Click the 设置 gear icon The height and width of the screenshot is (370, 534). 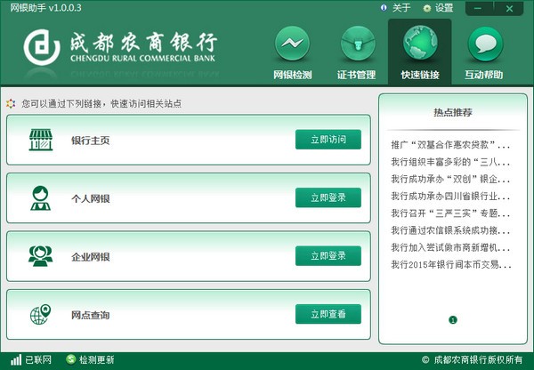coord(426,8)
